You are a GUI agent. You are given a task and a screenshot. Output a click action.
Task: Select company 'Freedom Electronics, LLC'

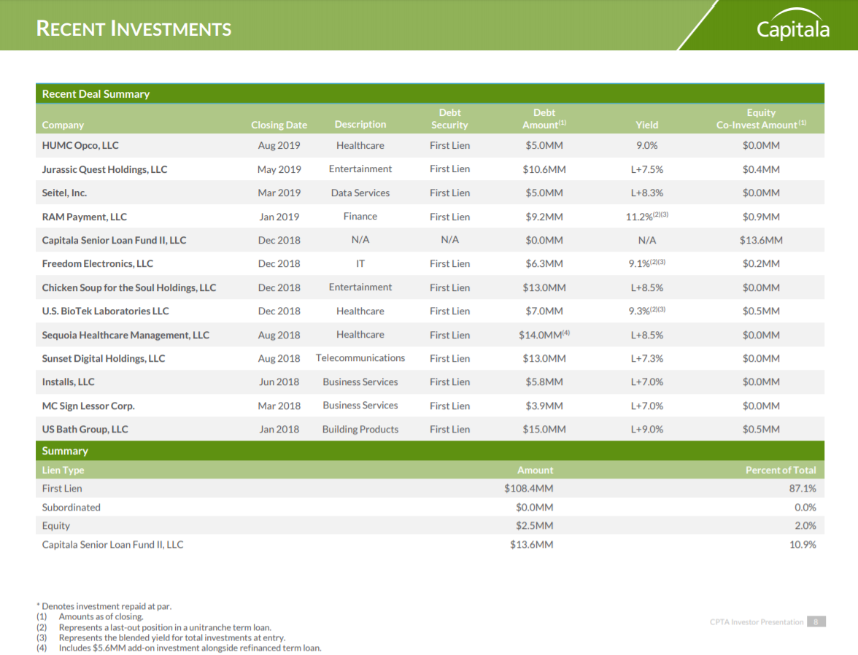(x=98, y=264)
